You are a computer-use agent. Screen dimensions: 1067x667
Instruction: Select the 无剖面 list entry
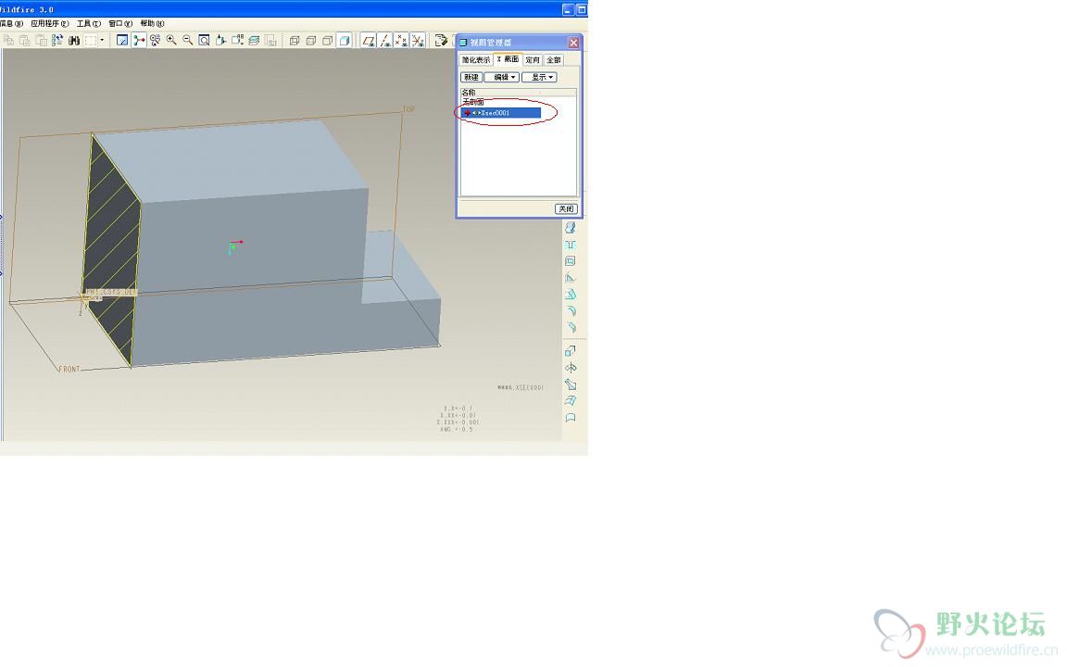coord(473,102)
